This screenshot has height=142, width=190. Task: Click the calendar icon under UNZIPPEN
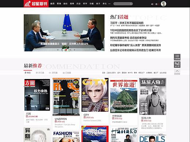coord(56,122)
